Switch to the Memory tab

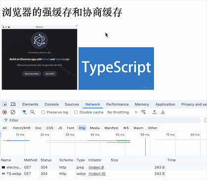142,104
